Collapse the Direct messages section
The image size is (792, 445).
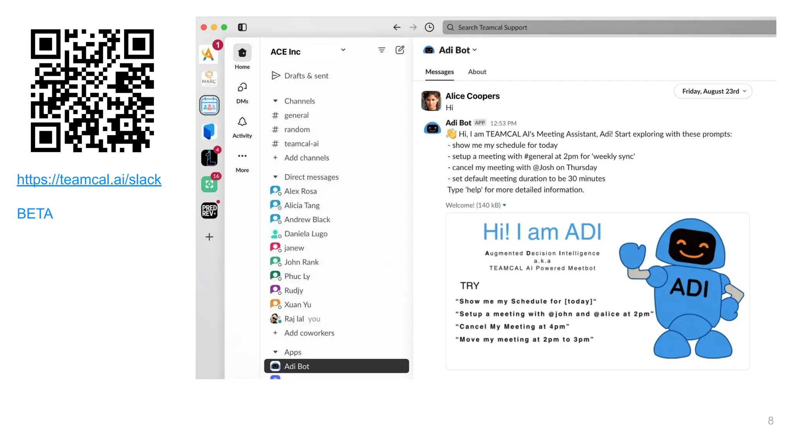click(275, 177)
